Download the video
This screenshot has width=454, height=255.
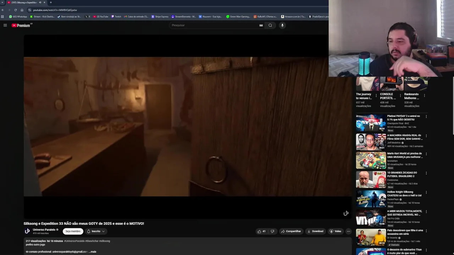pos(315,231)
